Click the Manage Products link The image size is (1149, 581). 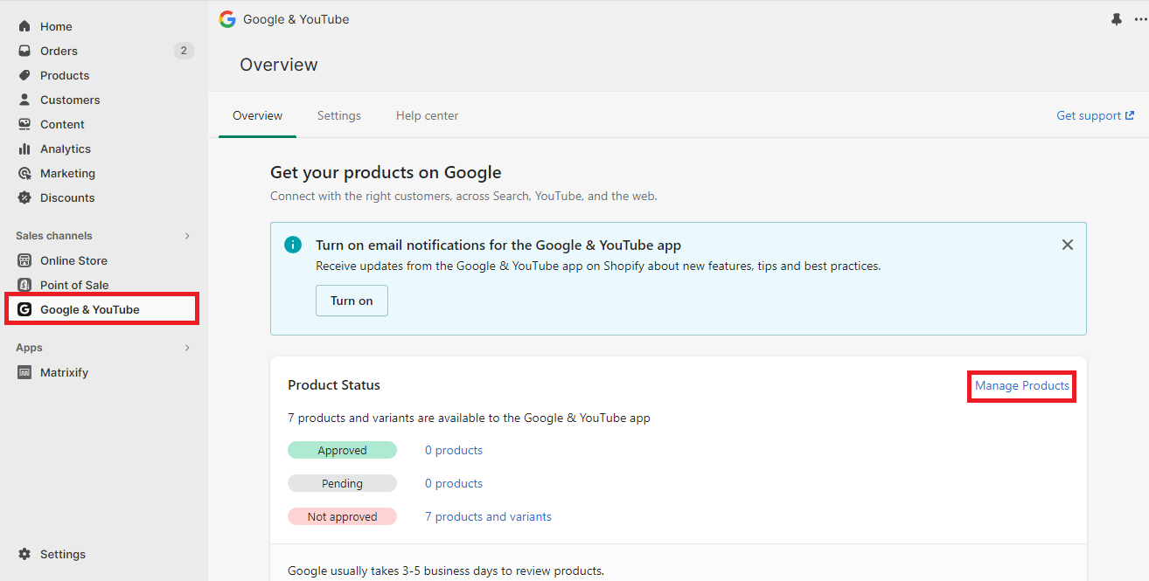1021,385
